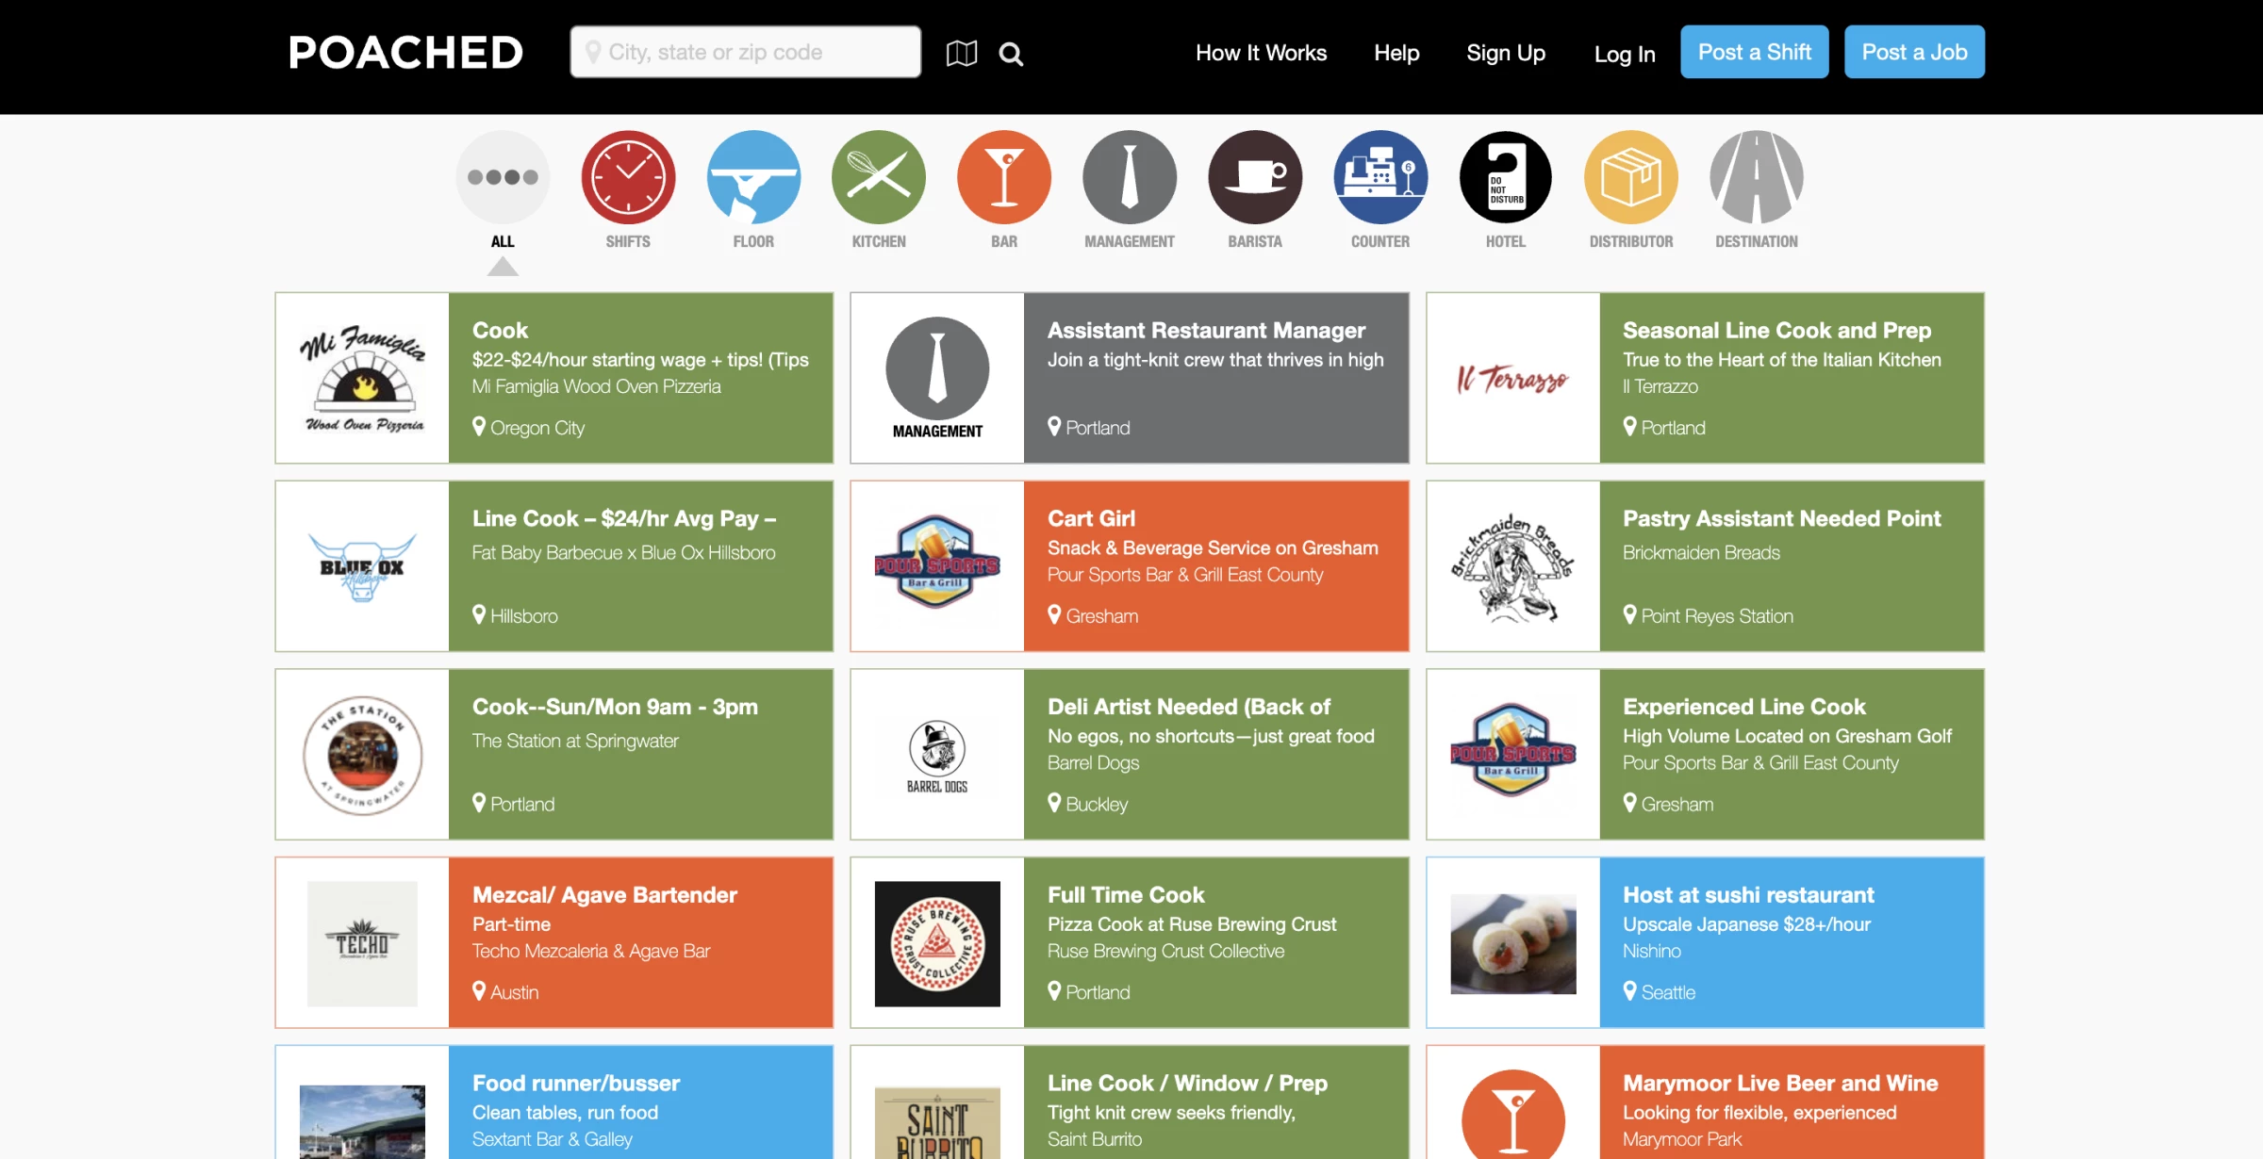Open How It Works page

coord(1261,53)
